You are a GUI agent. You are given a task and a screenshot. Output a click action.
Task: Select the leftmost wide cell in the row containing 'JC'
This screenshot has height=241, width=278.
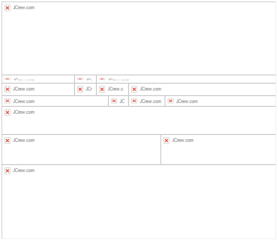click(55, 101)
